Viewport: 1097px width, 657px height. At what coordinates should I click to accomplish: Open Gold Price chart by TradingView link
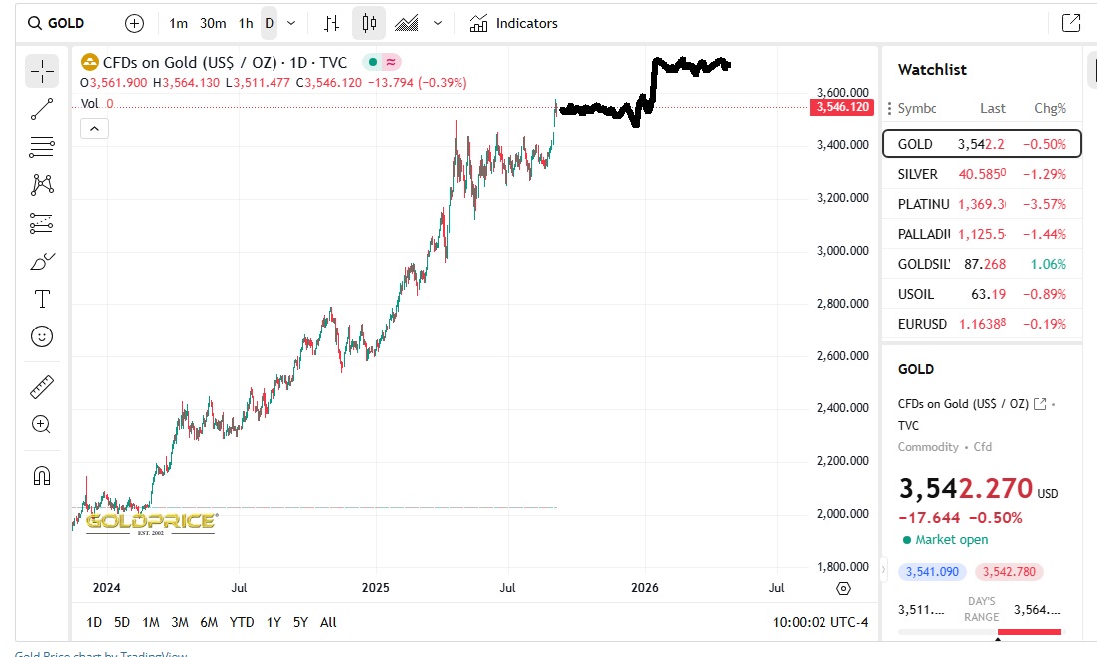coord(101,653)
